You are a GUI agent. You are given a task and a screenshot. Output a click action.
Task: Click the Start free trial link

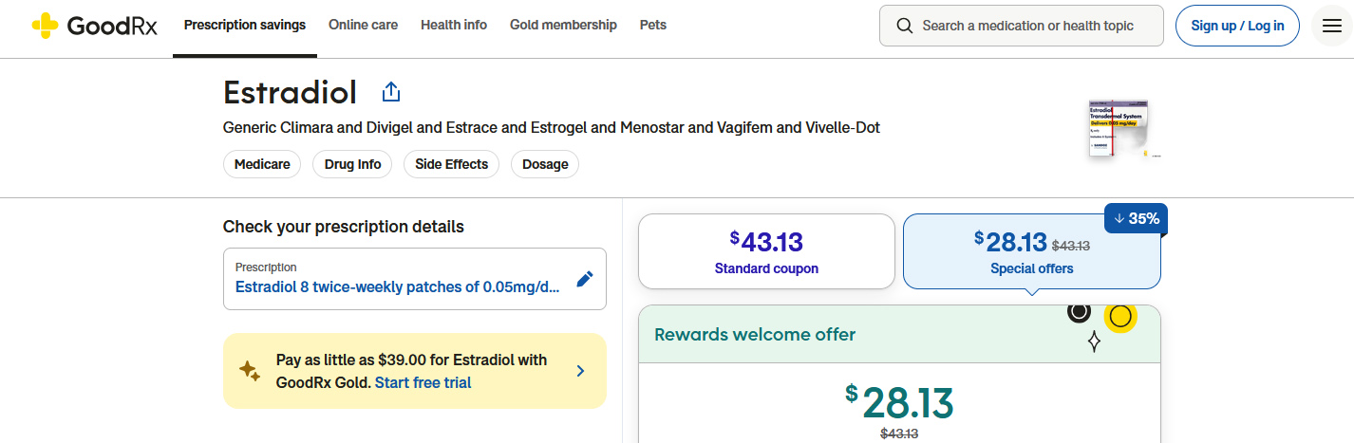(423, 382)
